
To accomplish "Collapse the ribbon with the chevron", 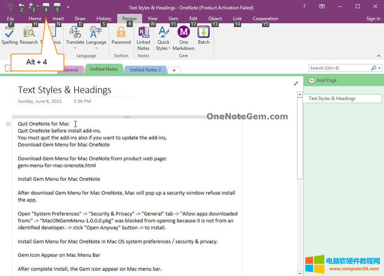I will click(x=378, y=55).
